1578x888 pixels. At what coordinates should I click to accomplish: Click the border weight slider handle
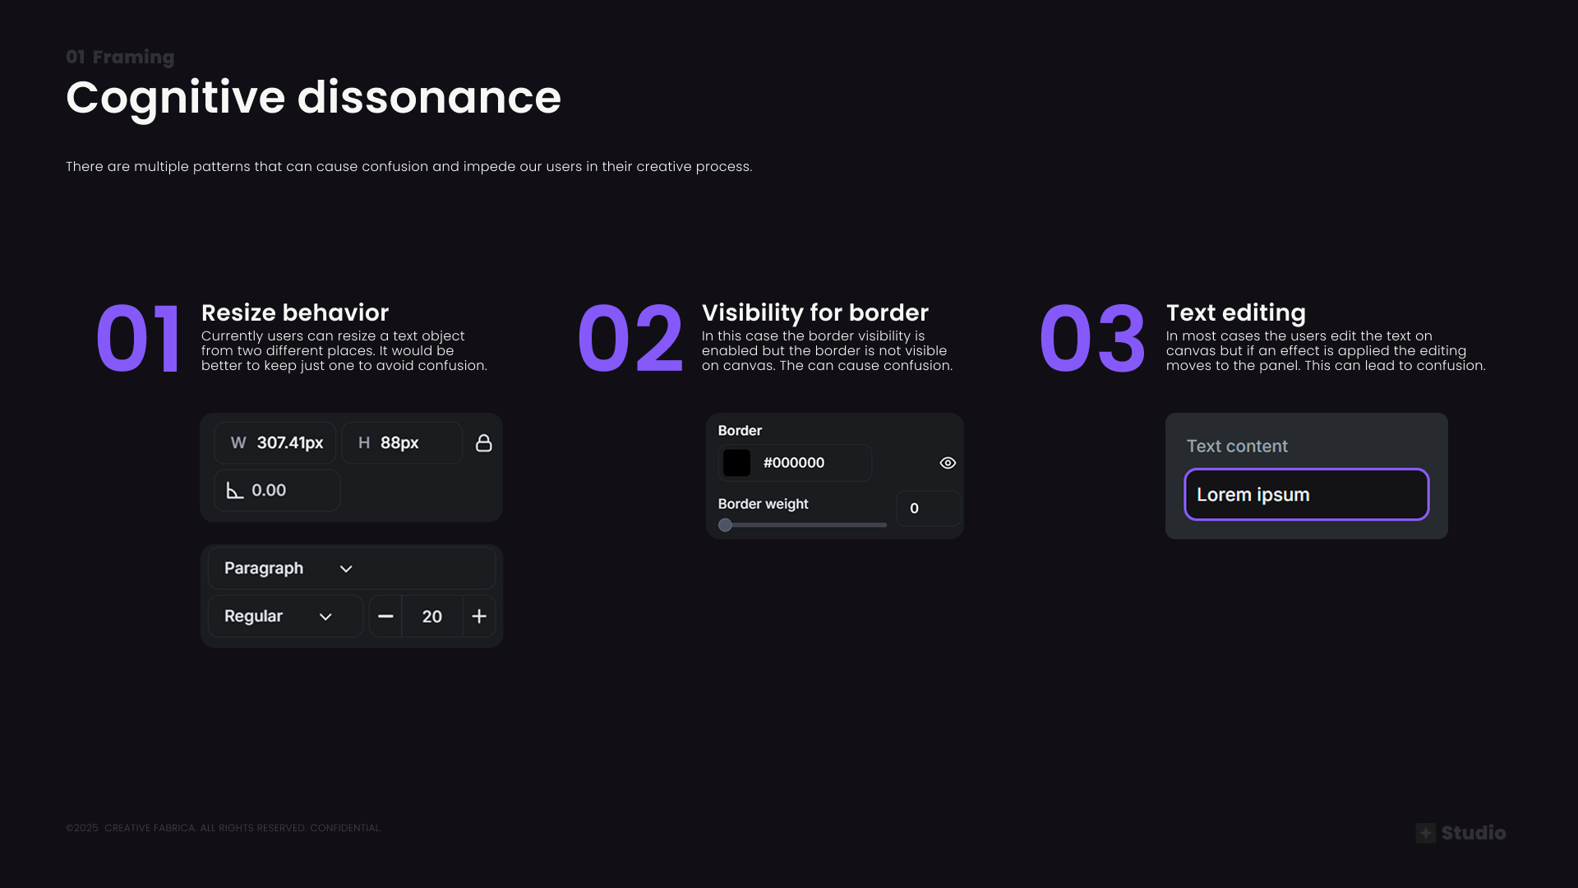click(x=725, y=525)
